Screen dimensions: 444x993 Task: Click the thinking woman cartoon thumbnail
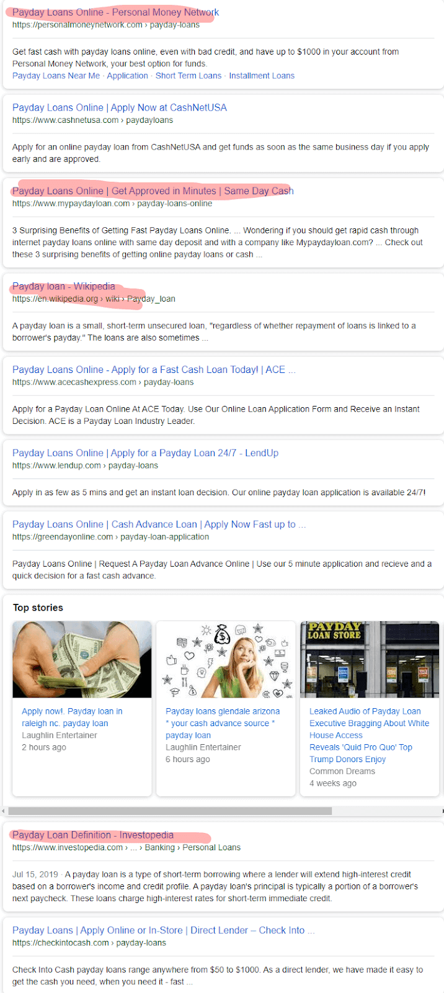pos(226,660)
